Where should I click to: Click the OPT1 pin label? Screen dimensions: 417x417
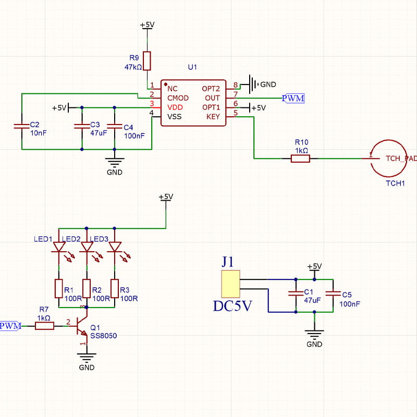[x=211, y=107]
